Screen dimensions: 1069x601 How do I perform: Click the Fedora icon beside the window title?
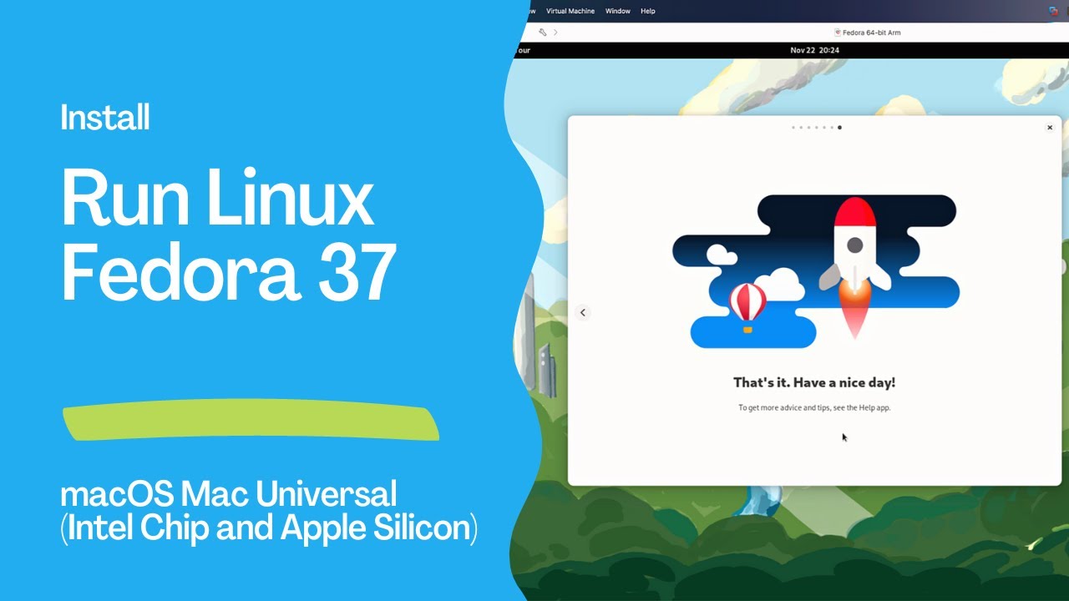tap(838, 33)
